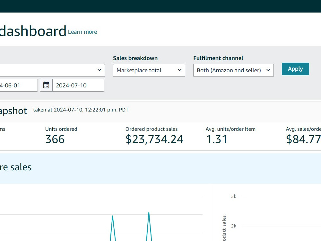Select the Ordered product sales $23,734.24 metric

coord(154,136)
